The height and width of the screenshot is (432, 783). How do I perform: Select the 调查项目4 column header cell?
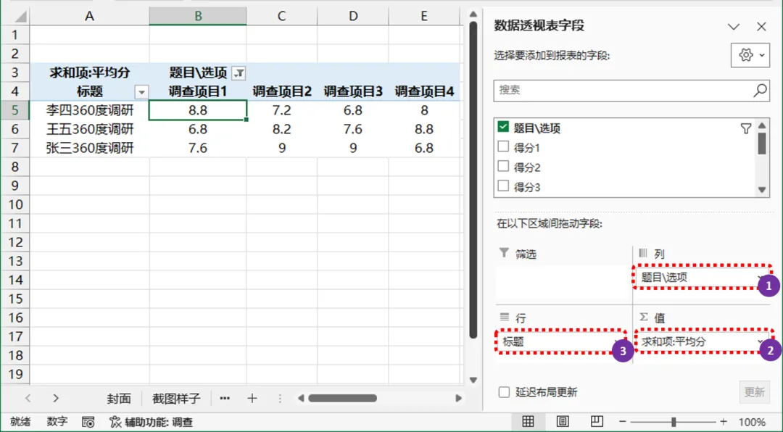pos(424,91)
